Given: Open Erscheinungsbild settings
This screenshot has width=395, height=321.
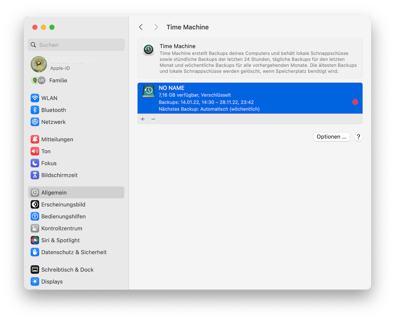Looking at the screenshot, I should (76, 204).
